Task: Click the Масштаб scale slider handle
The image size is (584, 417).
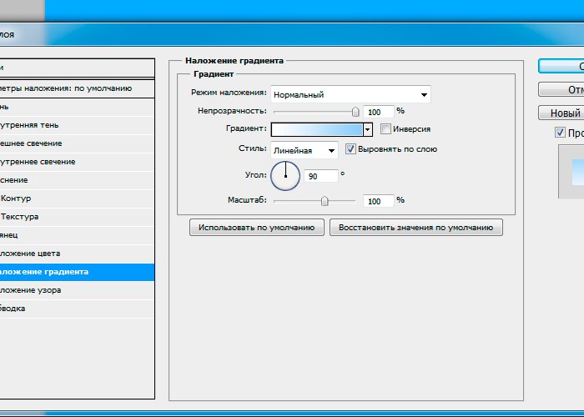Action: [325, 201]
